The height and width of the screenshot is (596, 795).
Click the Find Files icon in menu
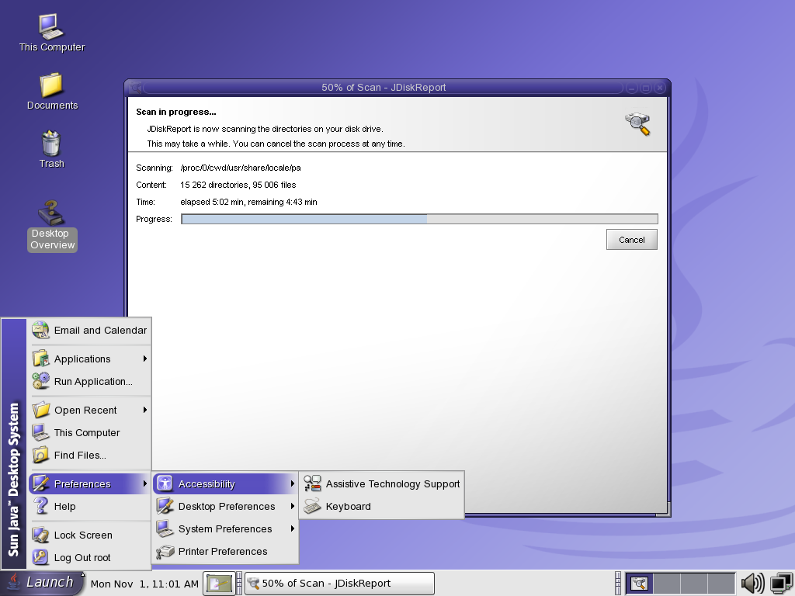(x=40, y=455)
